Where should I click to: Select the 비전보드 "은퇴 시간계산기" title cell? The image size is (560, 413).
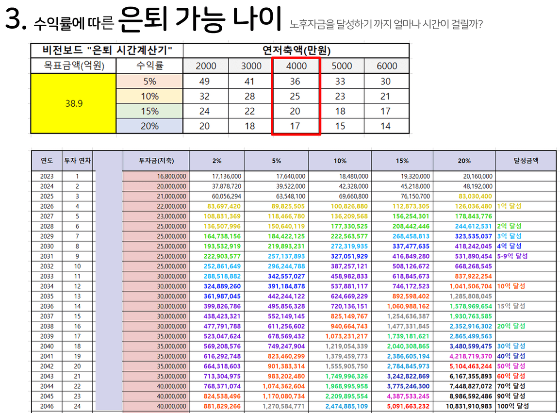pyautogui.click(x=107, y=50)
